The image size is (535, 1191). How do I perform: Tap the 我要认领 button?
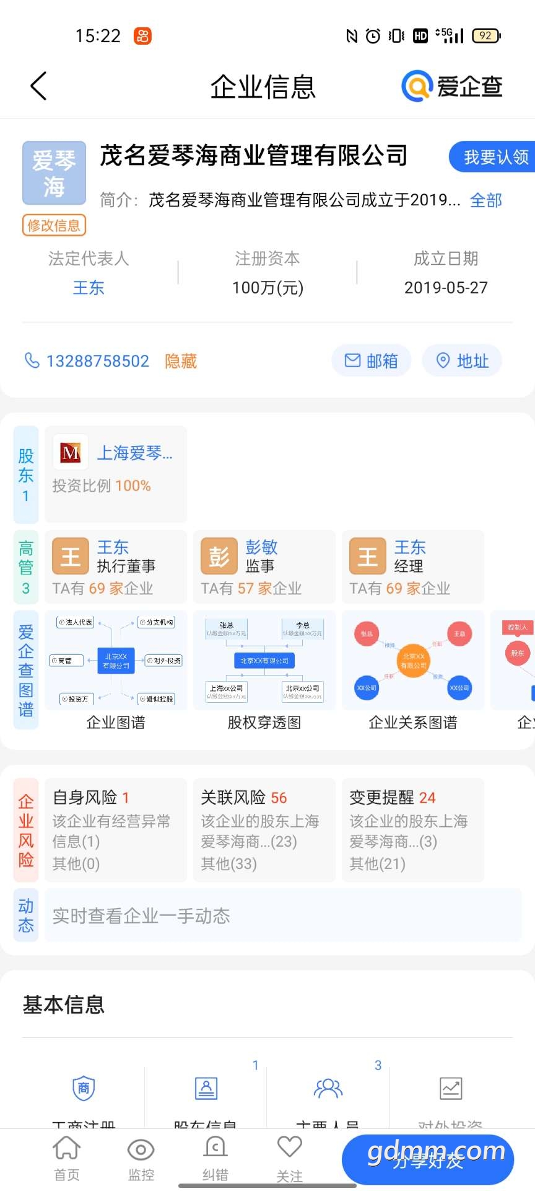point(493,157)
